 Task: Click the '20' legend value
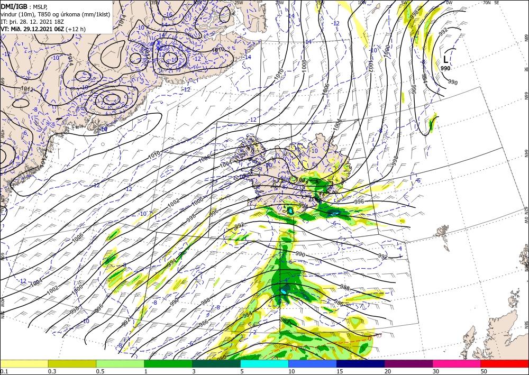pos(387,371)
